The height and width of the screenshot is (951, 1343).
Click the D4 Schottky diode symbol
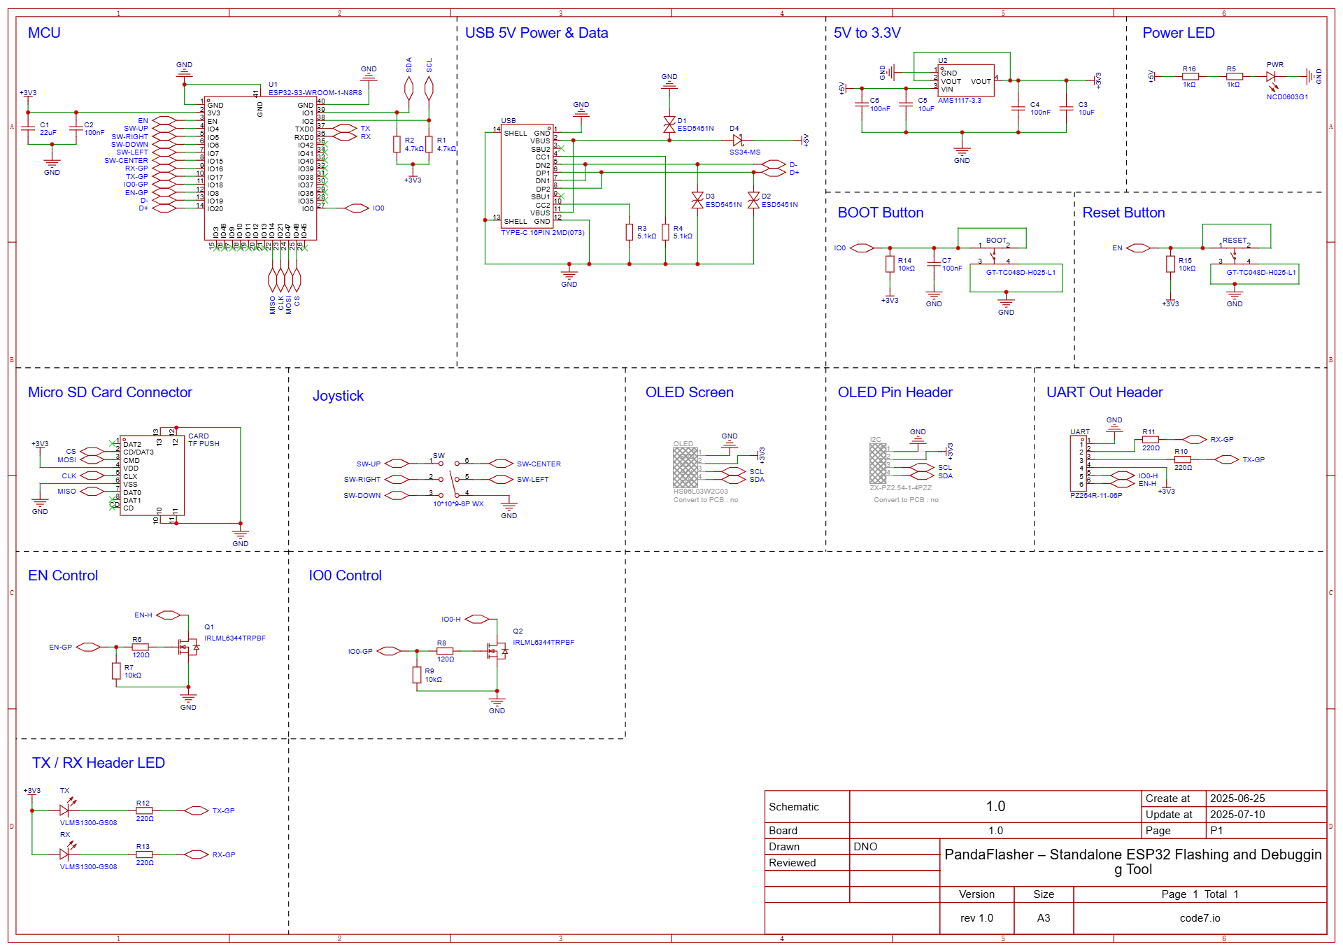pos(737,141)
